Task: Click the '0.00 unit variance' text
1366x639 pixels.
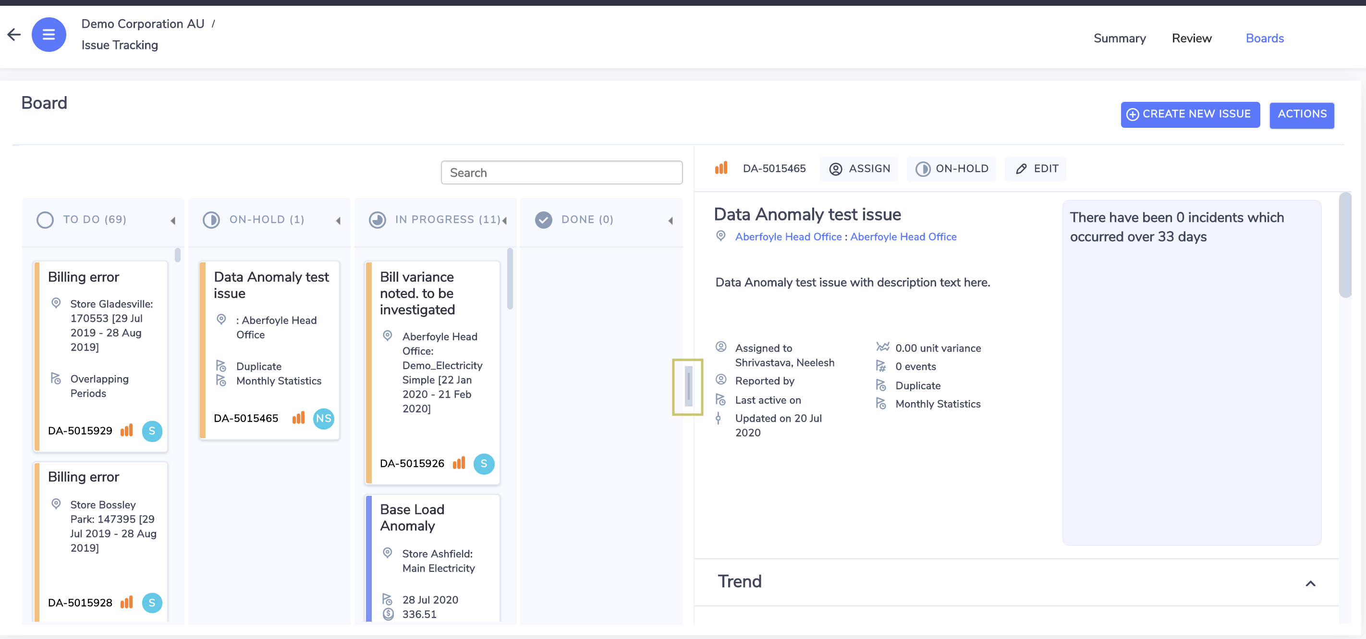Action: pyautogui.click(x=938, y=348)
